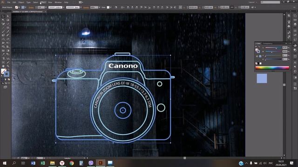Open the Stroke color dropdown in control bar

pyautogui.click(x=25, y=7)
